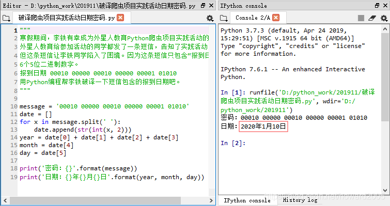This screenshot has width=390, height=206.
Task: Click the editor scroll right arrow
Action: tap(211, 200)
